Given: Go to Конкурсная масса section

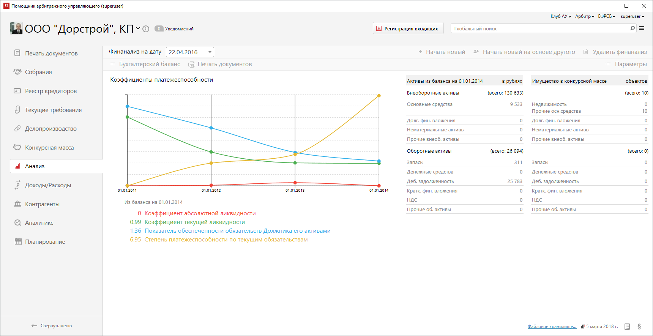Looking at the screenshot, I should (49, 148).
